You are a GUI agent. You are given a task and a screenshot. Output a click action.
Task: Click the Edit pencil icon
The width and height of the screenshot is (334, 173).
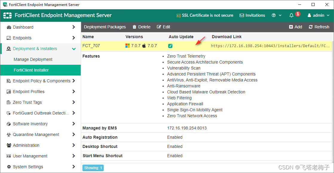click(x=159, y=27)
